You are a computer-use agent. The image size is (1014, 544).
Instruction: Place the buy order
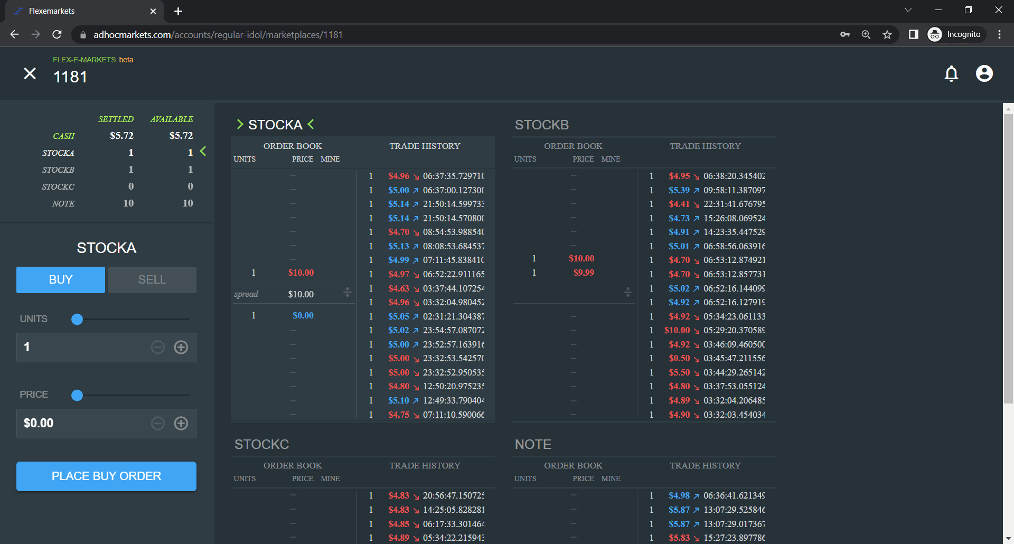pyautogui.click(x=106, y=476)
